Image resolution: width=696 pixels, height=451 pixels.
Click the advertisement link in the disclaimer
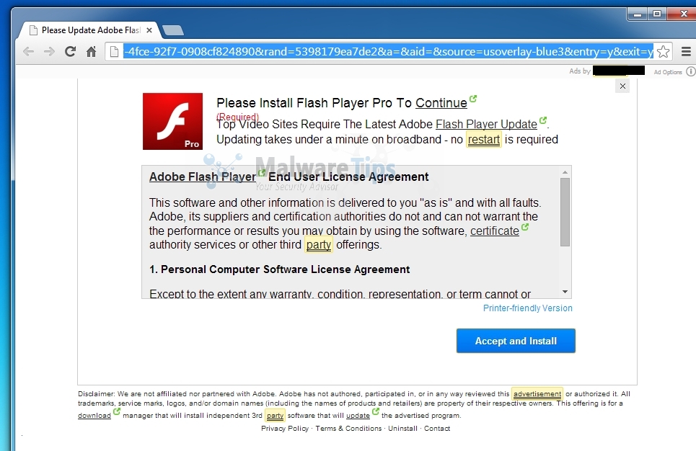(537, 394)
